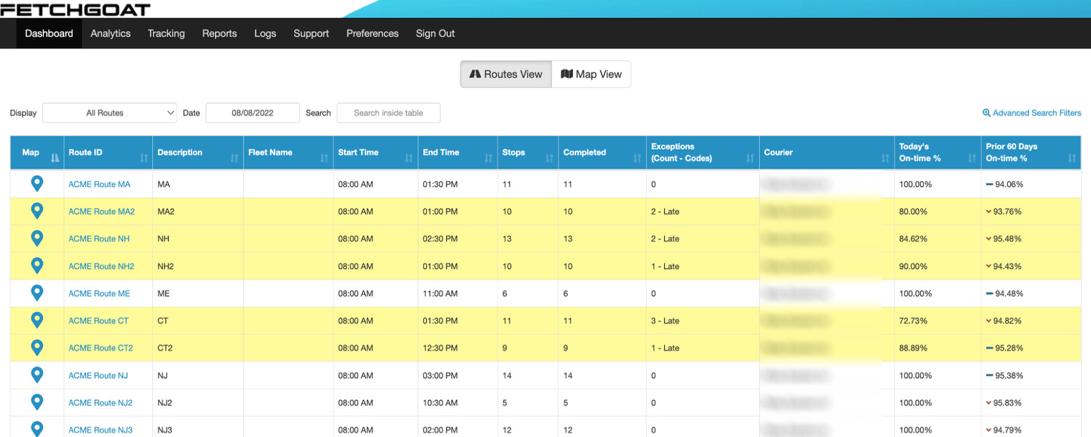The width and height of the screenshot is (1091, 437).
Task: Sort by Stops column arrows
Action: 549,158
